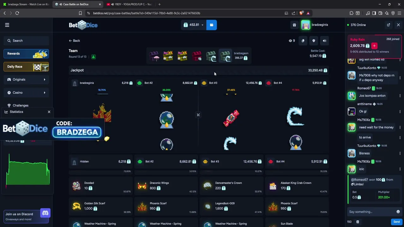Open options for the TuurikuKonto Bisness message

point(400,153)
